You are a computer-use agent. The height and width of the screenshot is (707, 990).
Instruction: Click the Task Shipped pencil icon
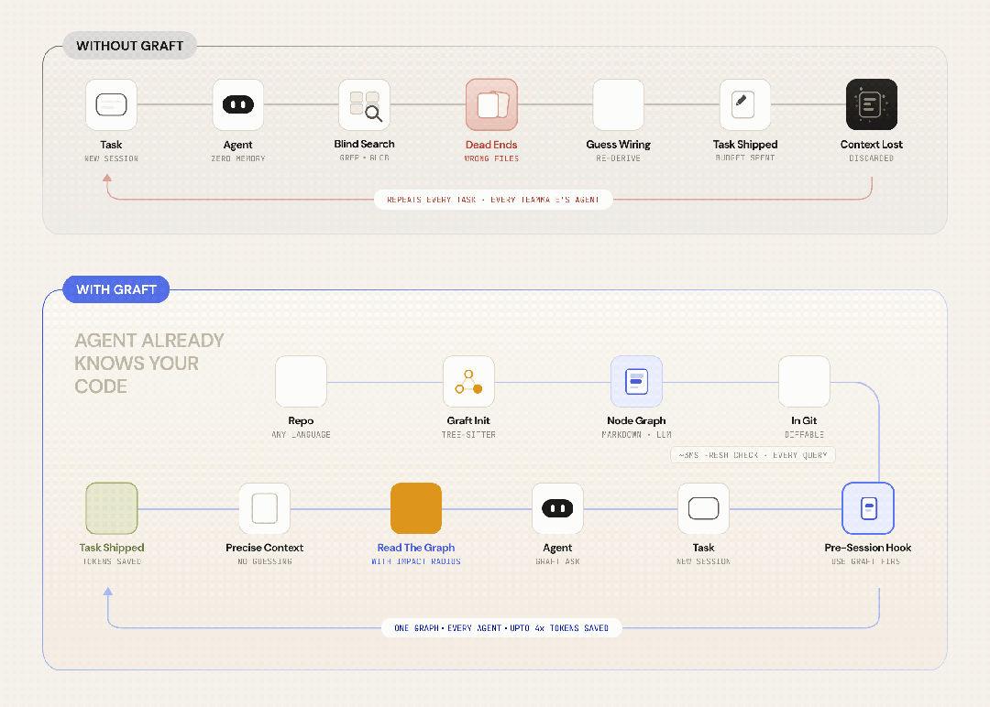point(745,104)
